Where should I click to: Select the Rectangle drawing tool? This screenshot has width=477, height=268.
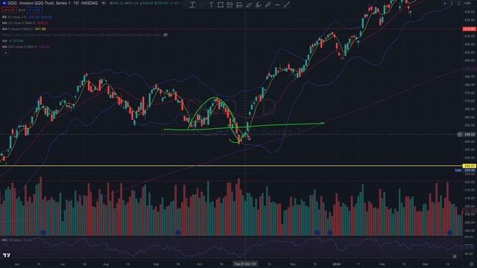[x=221, y=5]
